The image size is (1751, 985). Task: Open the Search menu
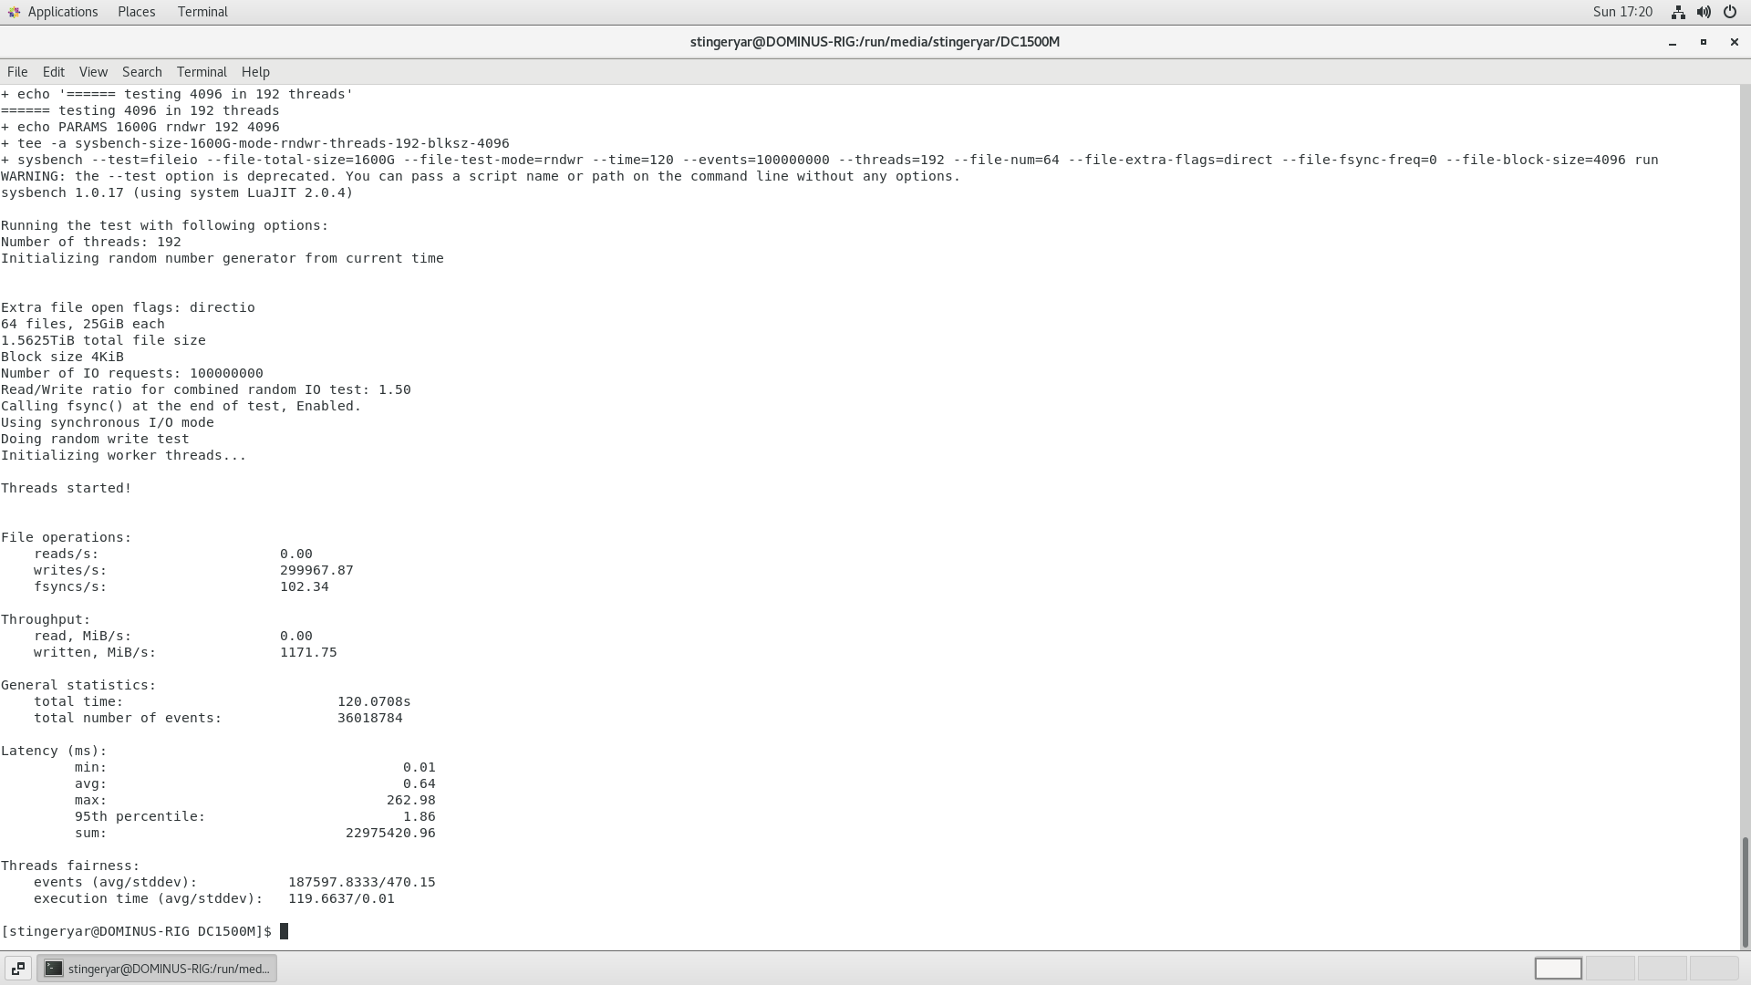142,72
